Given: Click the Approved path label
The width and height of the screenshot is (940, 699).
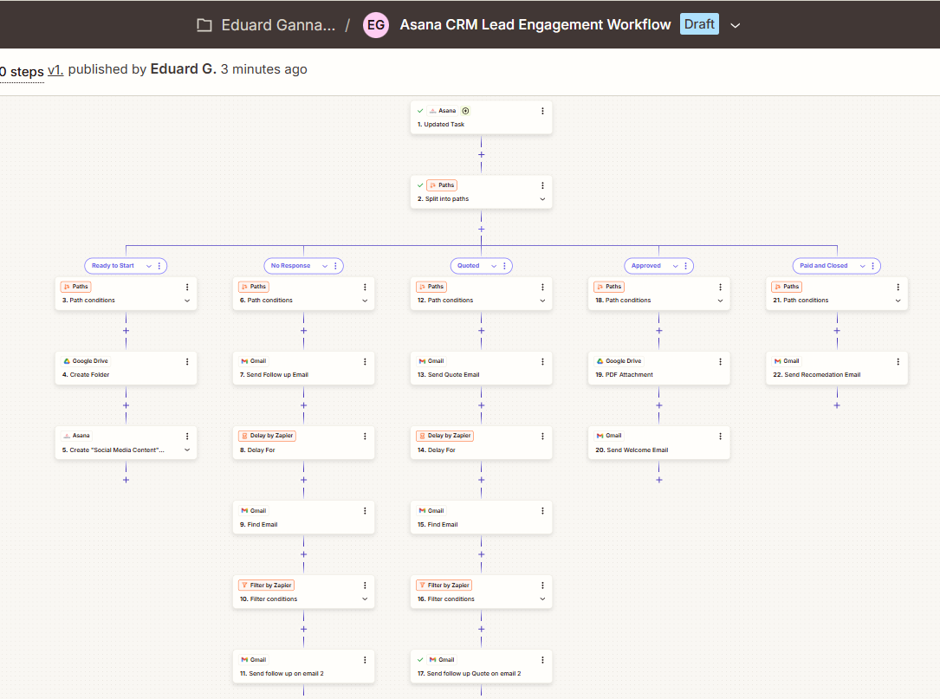Looking at the screenshot, I should [645, 266].
